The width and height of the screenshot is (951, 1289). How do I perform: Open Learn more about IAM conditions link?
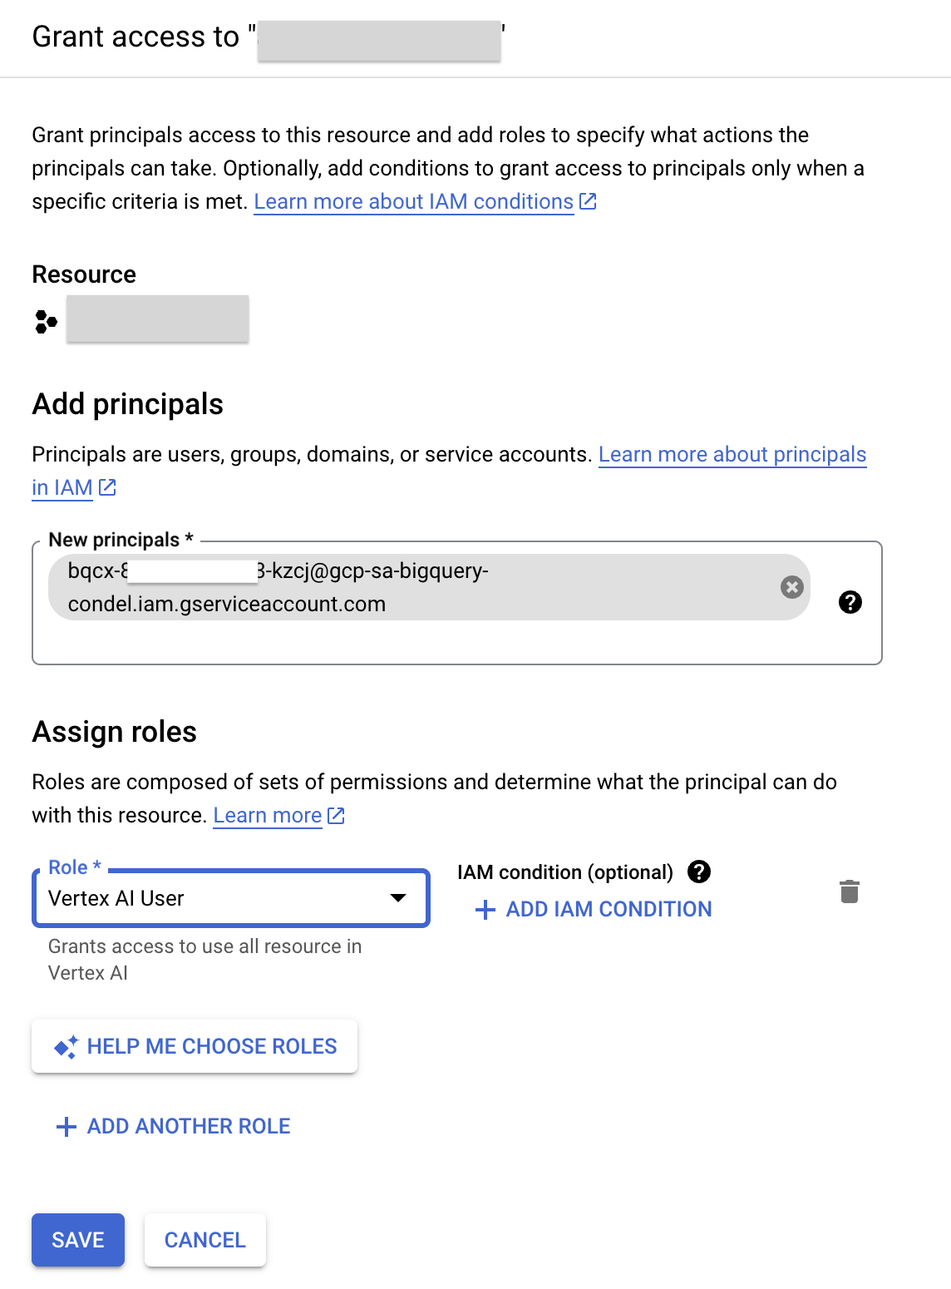tap(413, 202)
